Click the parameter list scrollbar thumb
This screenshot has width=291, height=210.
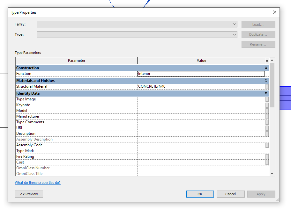click(272, 85)
